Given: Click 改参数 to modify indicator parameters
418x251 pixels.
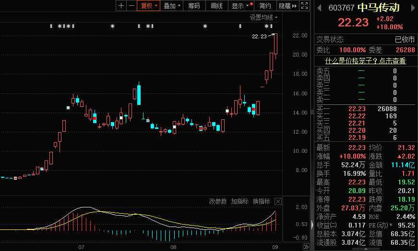Looking at the screenshot, I should [x=217, y=202].
